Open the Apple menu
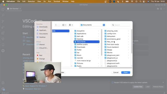Screen dimensions: 167x94 3,2
